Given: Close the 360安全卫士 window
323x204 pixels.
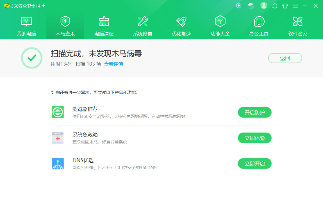Looking at the screenshot, I should 315,6.
